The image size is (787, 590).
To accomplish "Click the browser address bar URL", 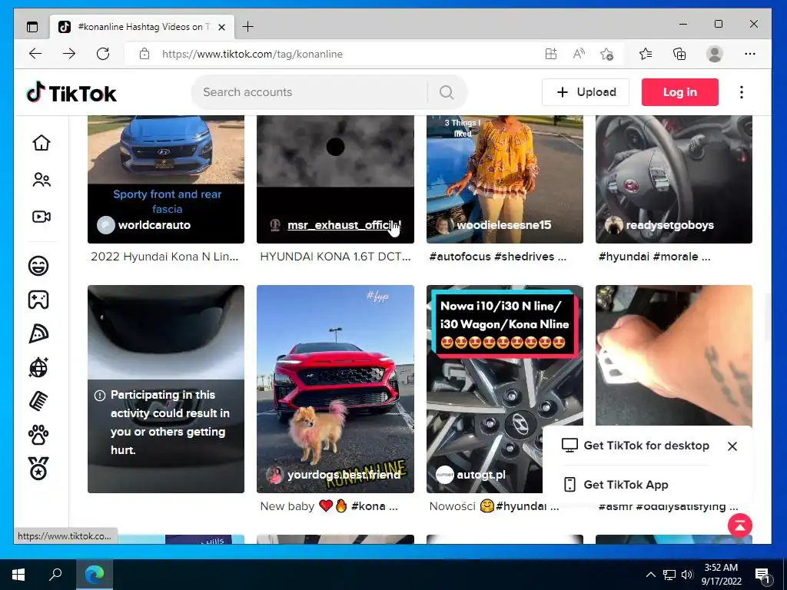I will (x=252, y=55).
